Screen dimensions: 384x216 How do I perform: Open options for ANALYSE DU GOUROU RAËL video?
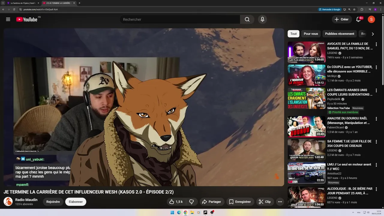[x=376, y=119]
